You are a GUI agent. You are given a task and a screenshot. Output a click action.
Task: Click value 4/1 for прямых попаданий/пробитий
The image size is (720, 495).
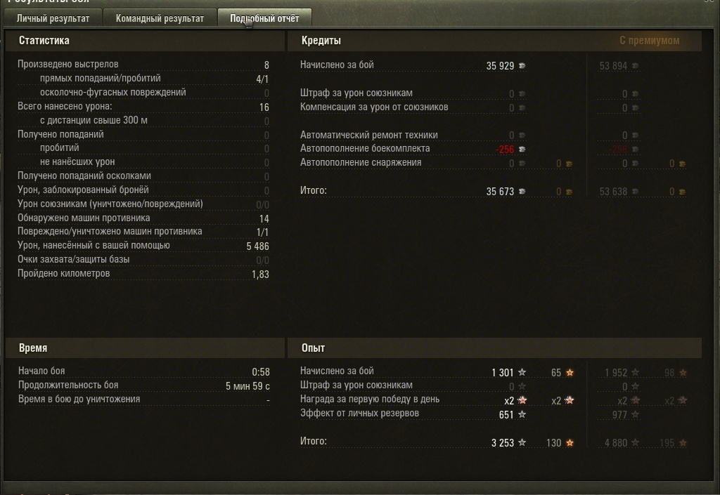click(262, 79)
